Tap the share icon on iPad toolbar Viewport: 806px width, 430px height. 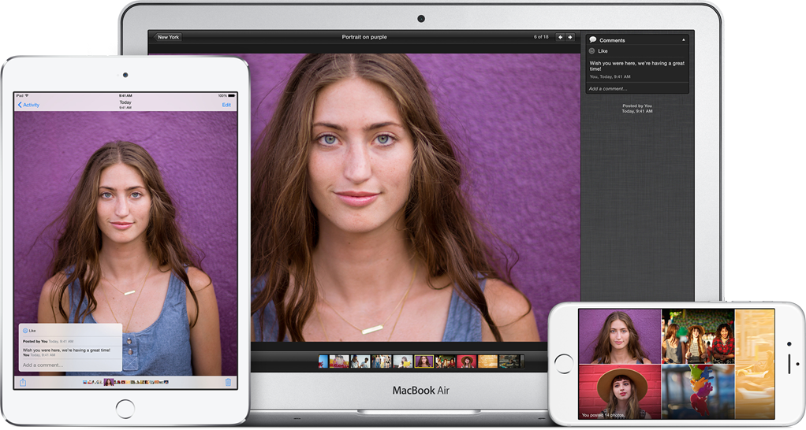point(23,383)
